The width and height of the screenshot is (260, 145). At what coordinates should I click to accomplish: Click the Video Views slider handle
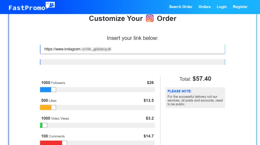tap(45, 125)
